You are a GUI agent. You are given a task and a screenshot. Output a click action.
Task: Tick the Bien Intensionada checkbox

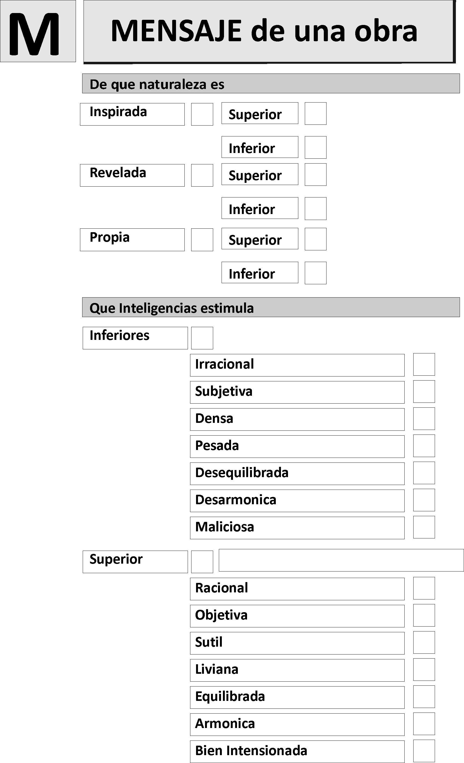pyautogui.click(x=424, y=751)
